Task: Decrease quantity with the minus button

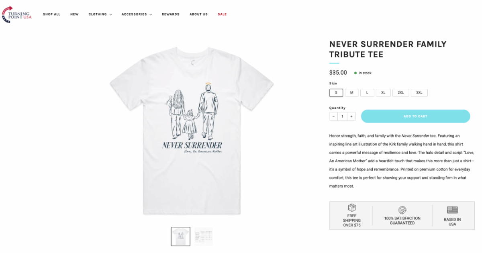Action: [333, 116]
